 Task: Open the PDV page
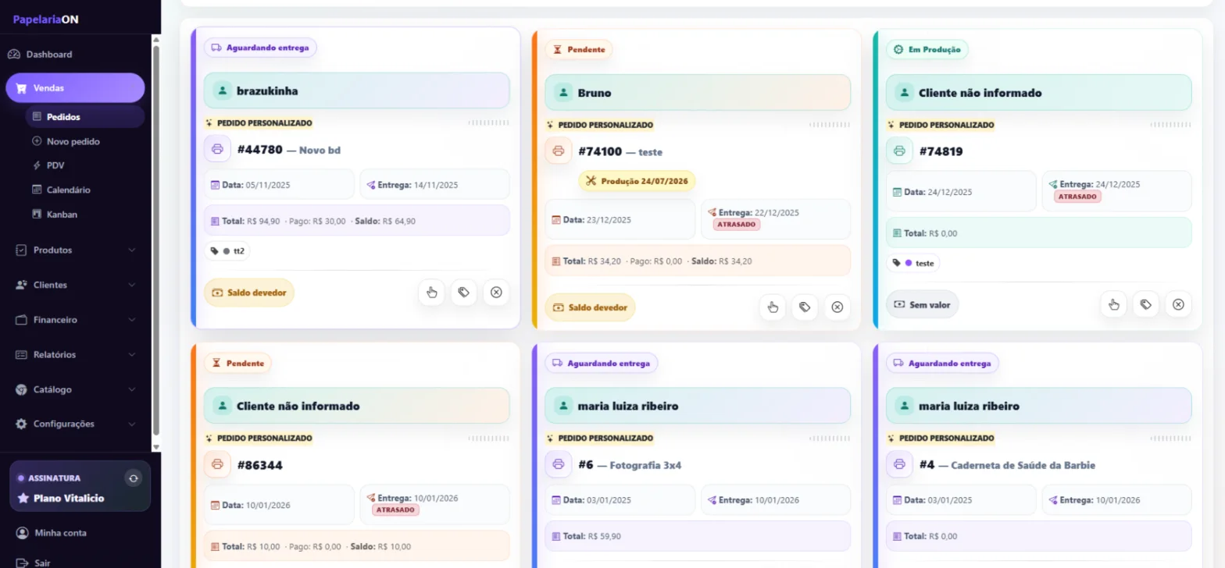tap(84, 165)
